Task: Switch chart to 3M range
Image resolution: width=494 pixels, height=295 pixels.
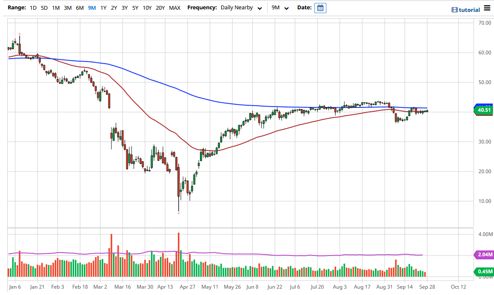Action: tap(67, 8)
